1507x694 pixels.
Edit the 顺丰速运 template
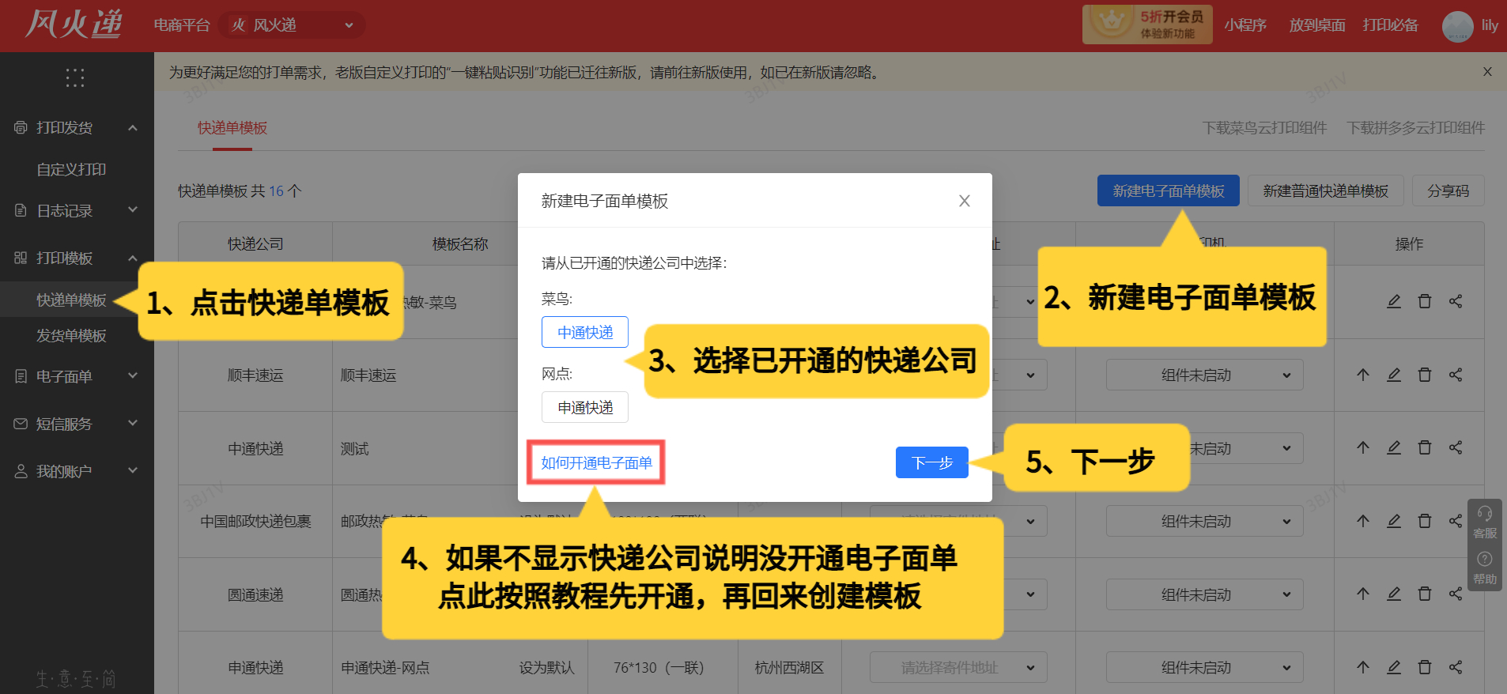[x=1394, y=375]
